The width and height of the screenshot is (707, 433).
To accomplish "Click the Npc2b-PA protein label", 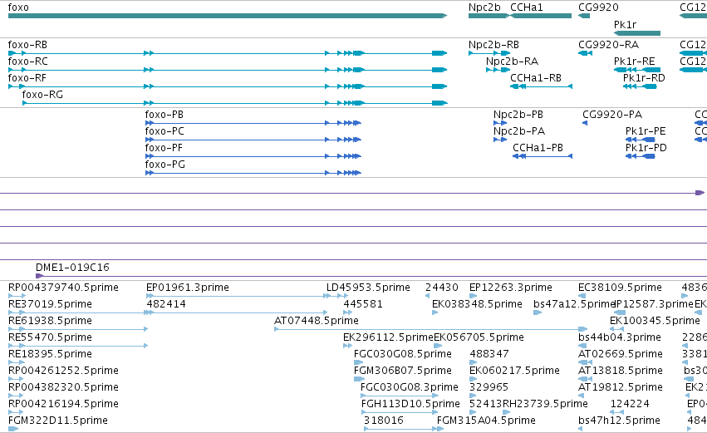I will [519, 131].
